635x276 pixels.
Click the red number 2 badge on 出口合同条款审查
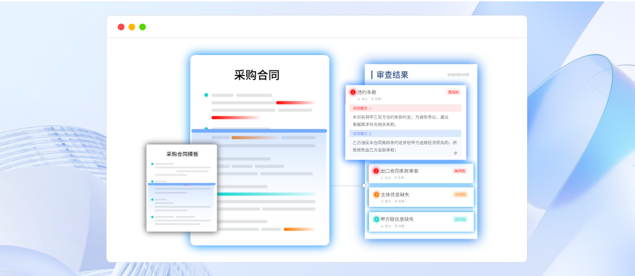tap(376, 171)
